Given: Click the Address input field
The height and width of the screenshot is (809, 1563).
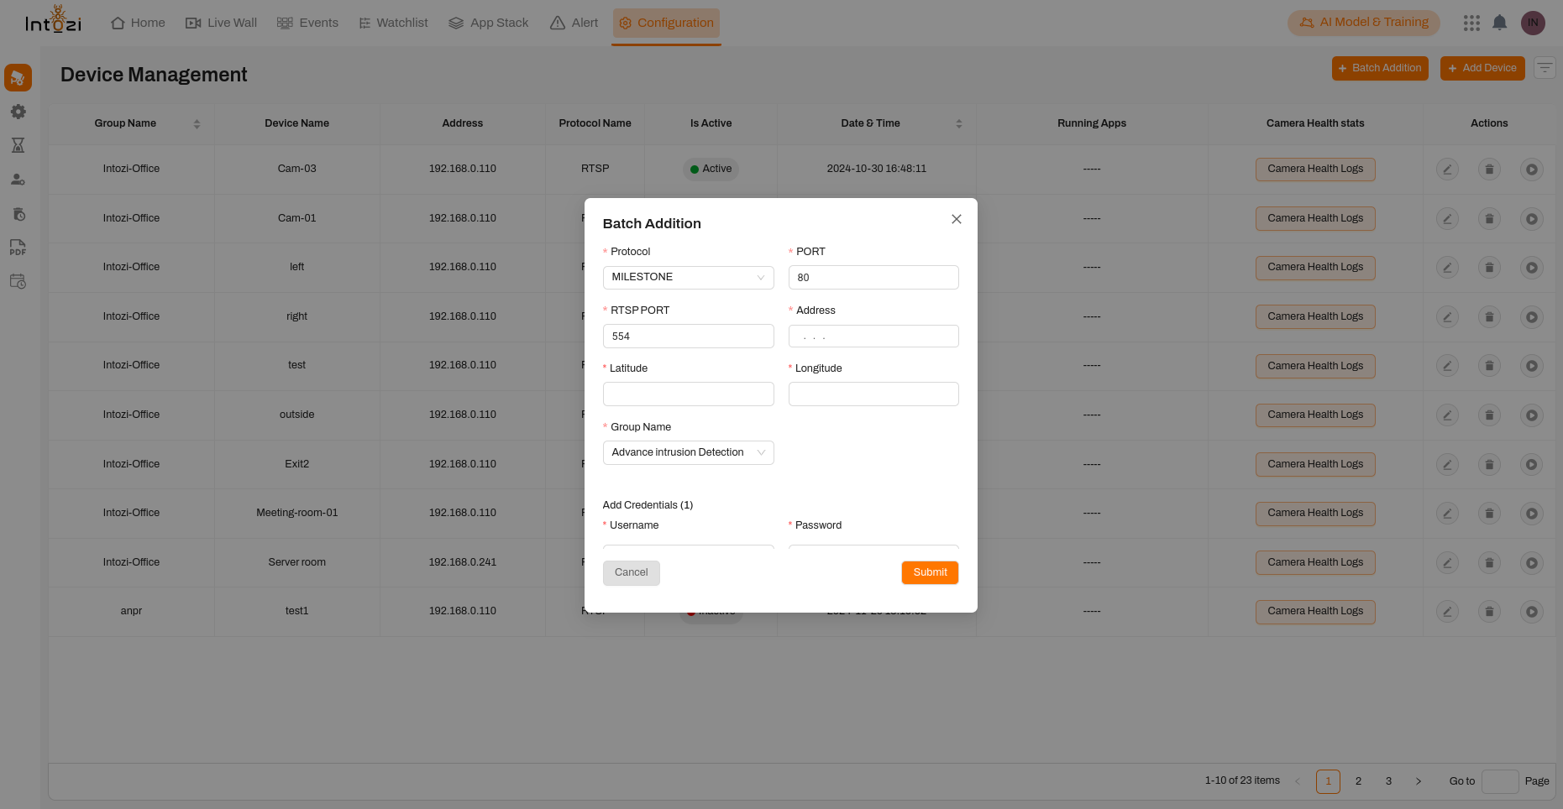Looking at the screenshot, I should coord(873,336).
